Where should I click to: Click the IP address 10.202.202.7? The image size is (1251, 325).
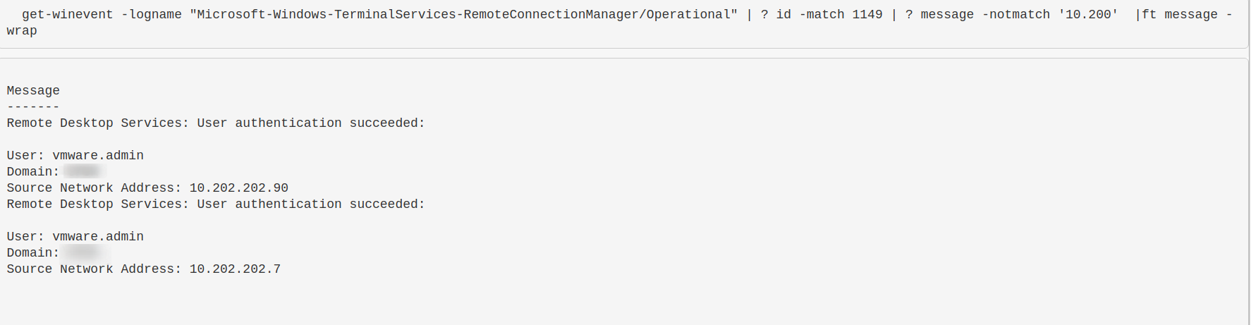coord(235,269)
